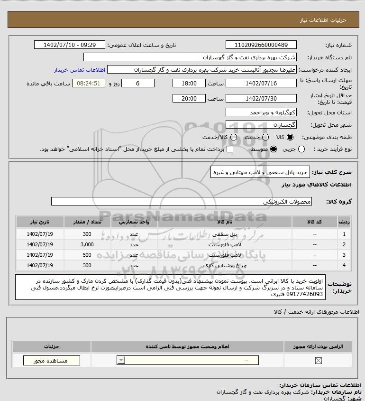This screenshot has width=365, height=401.
Task: Click the delivery city field گچساران
Action: coord(261,124)
